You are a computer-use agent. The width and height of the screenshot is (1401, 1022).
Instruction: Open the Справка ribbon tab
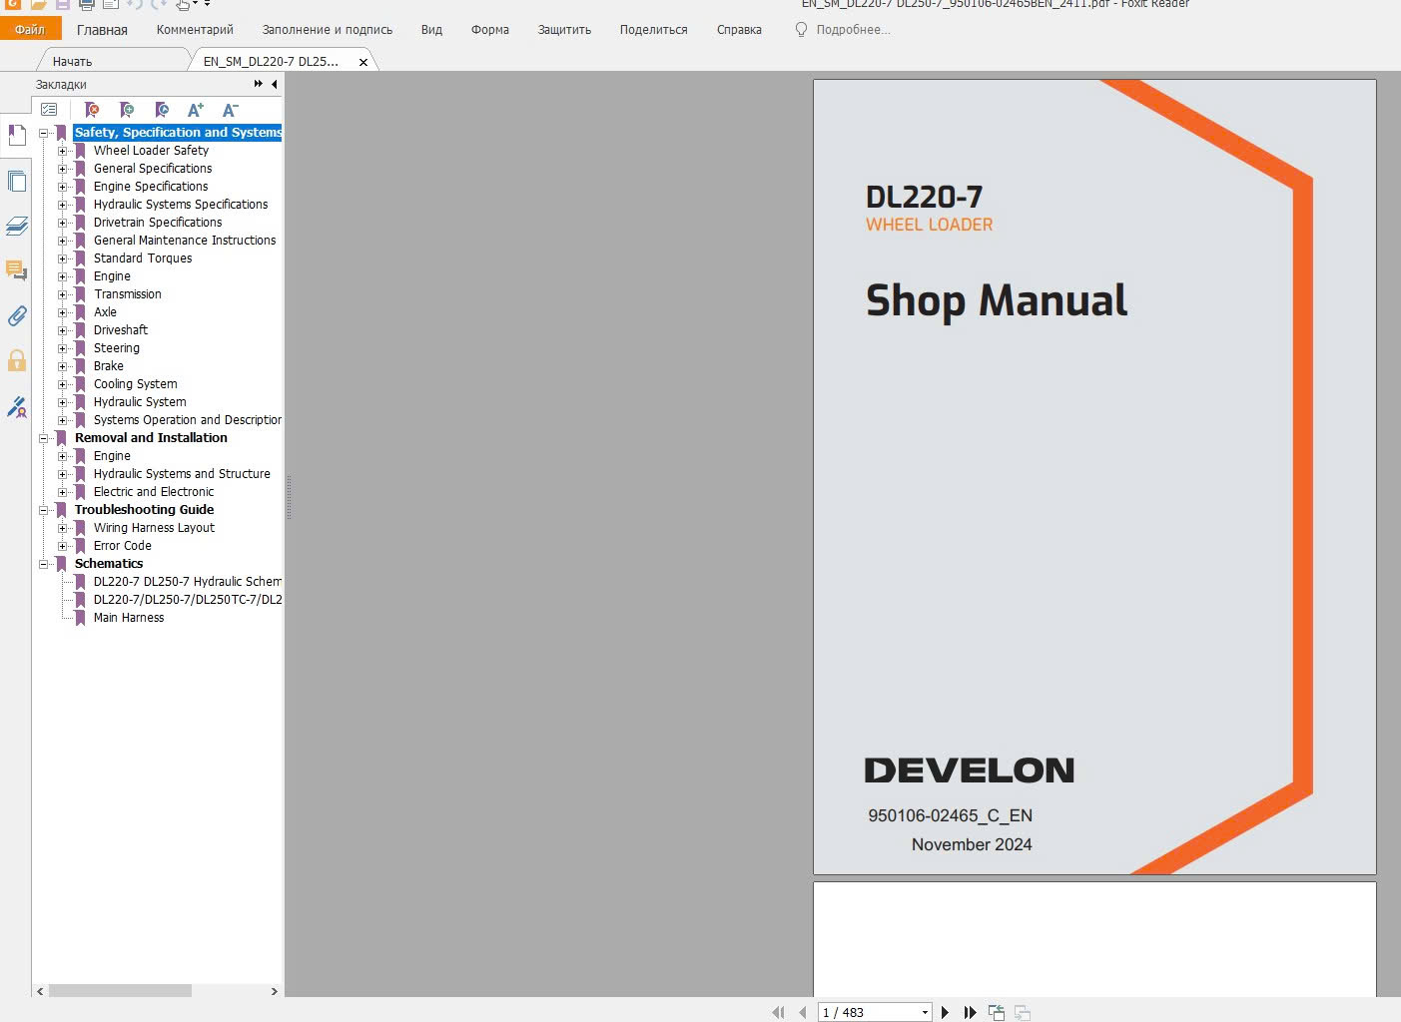click(739, 30)
